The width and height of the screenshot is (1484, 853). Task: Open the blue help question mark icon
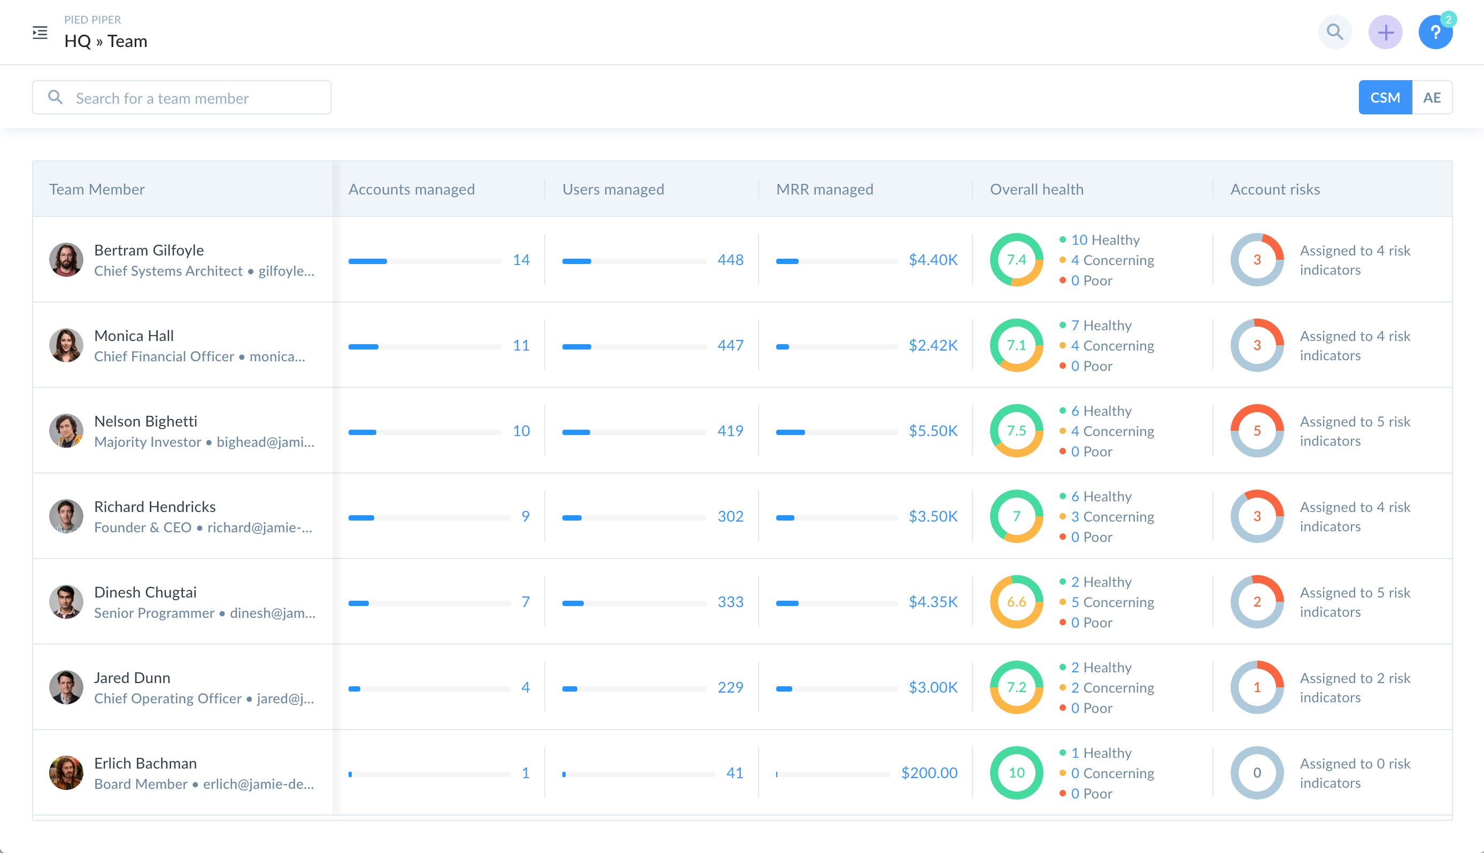coord(1435,32)
